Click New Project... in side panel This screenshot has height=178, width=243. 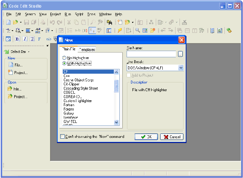point(18,73)
